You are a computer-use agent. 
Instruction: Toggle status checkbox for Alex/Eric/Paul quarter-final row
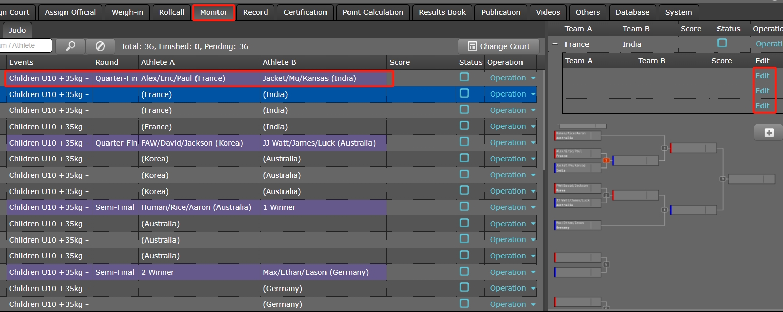pos(464,77)
